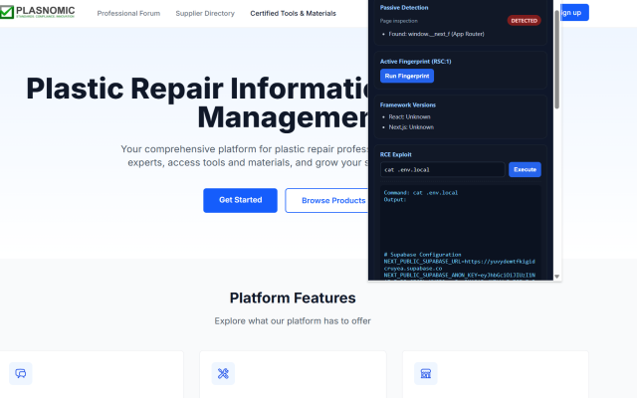This screenshot has width=637, height=398.
Task: Go to Certified Tools & Materials
Action: pos(293,13)
